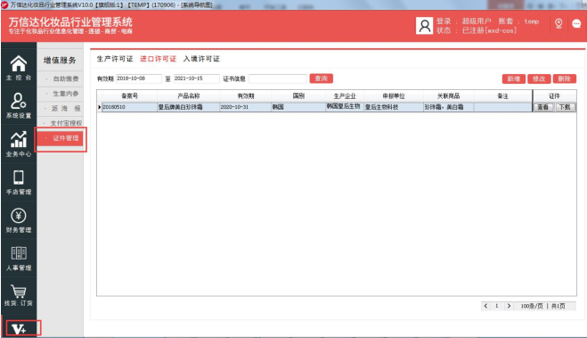The width and height of the screenshot is (587, 338).
Task: Click the 查询 search button
Action: pyautogui.click(x=322, y=78)
